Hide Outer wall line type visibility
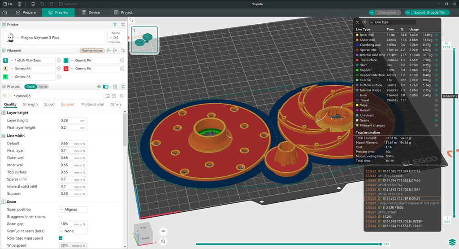Viewport: 459px width, 249px height. tap(437, 39)
